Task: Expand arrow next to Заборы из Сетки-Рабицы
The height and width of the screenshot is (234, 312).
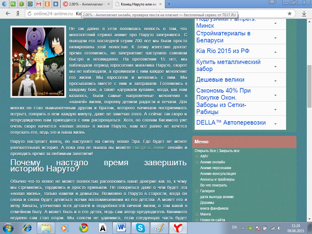Action: (x=275, y=110)
